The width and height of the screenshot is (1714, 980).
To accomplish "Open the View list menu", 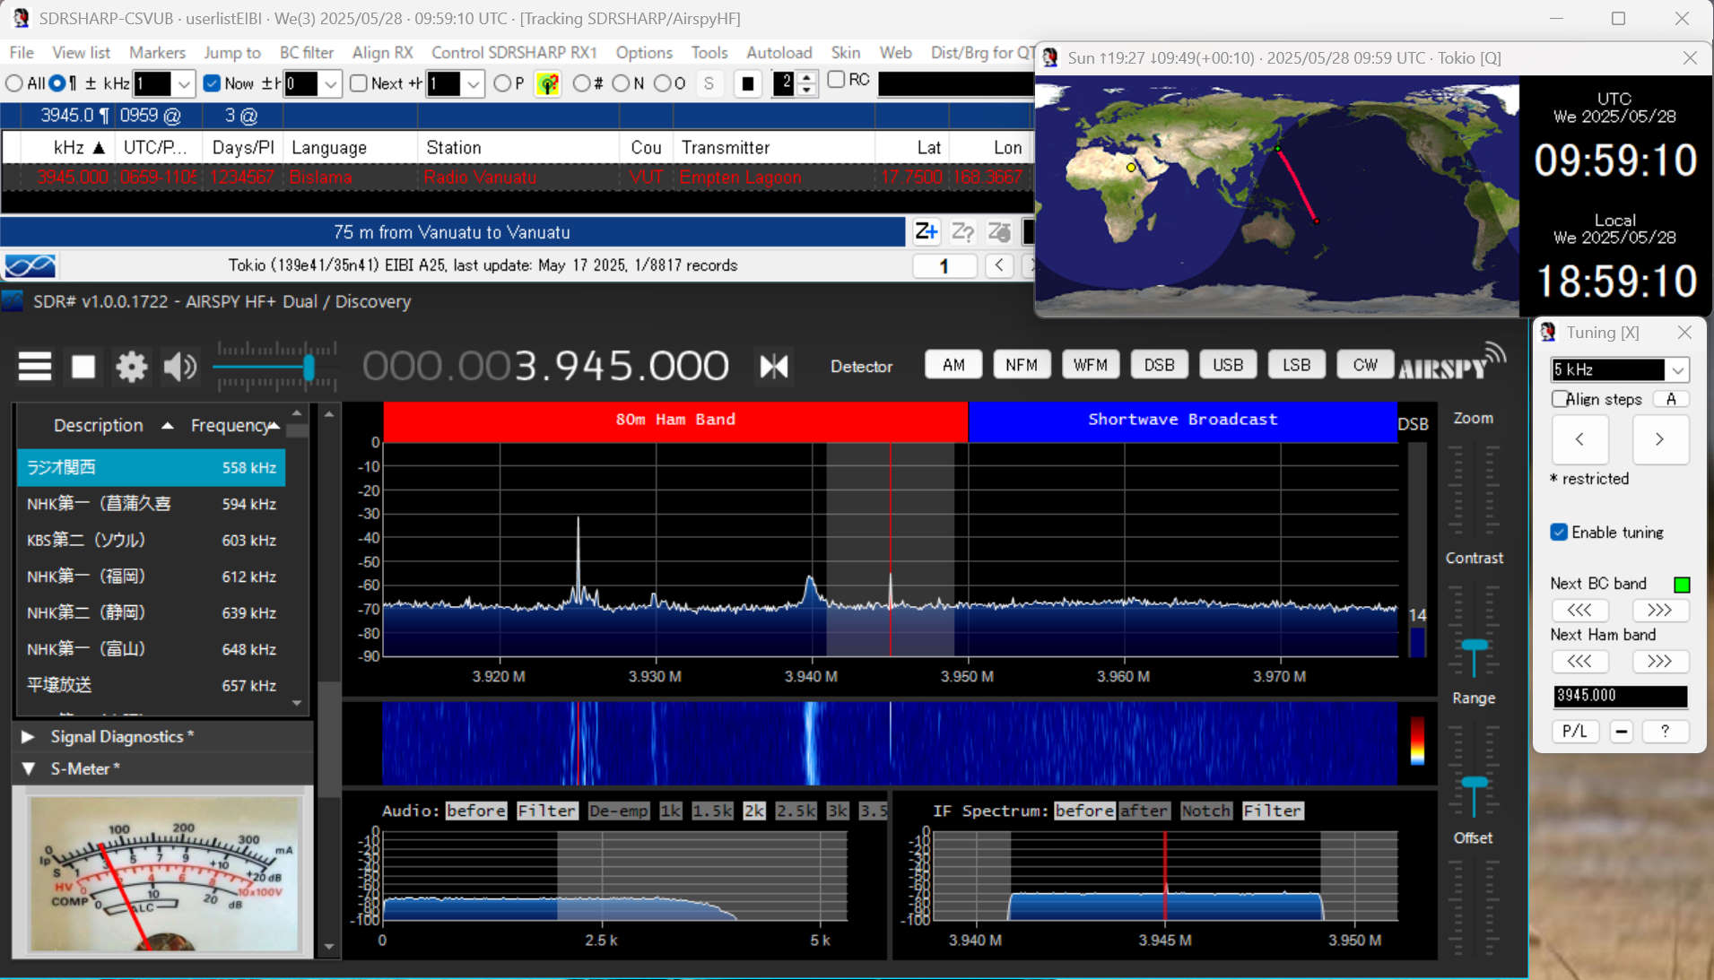I will tap(81, 53).
